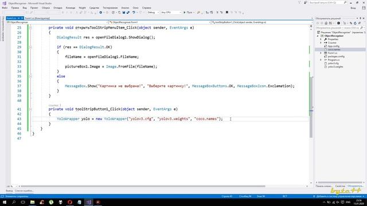
Task: Click Refresh icon in Solution Explorer toolbar
Action: point(355,23)
